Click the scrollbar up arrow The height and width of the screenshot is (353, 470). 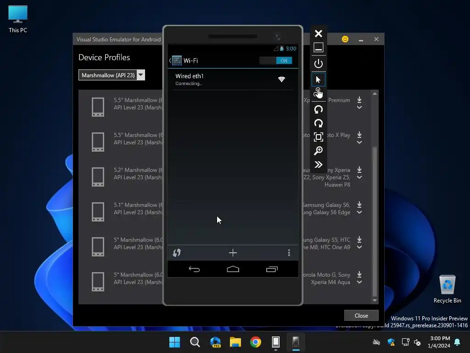[375, 94]
